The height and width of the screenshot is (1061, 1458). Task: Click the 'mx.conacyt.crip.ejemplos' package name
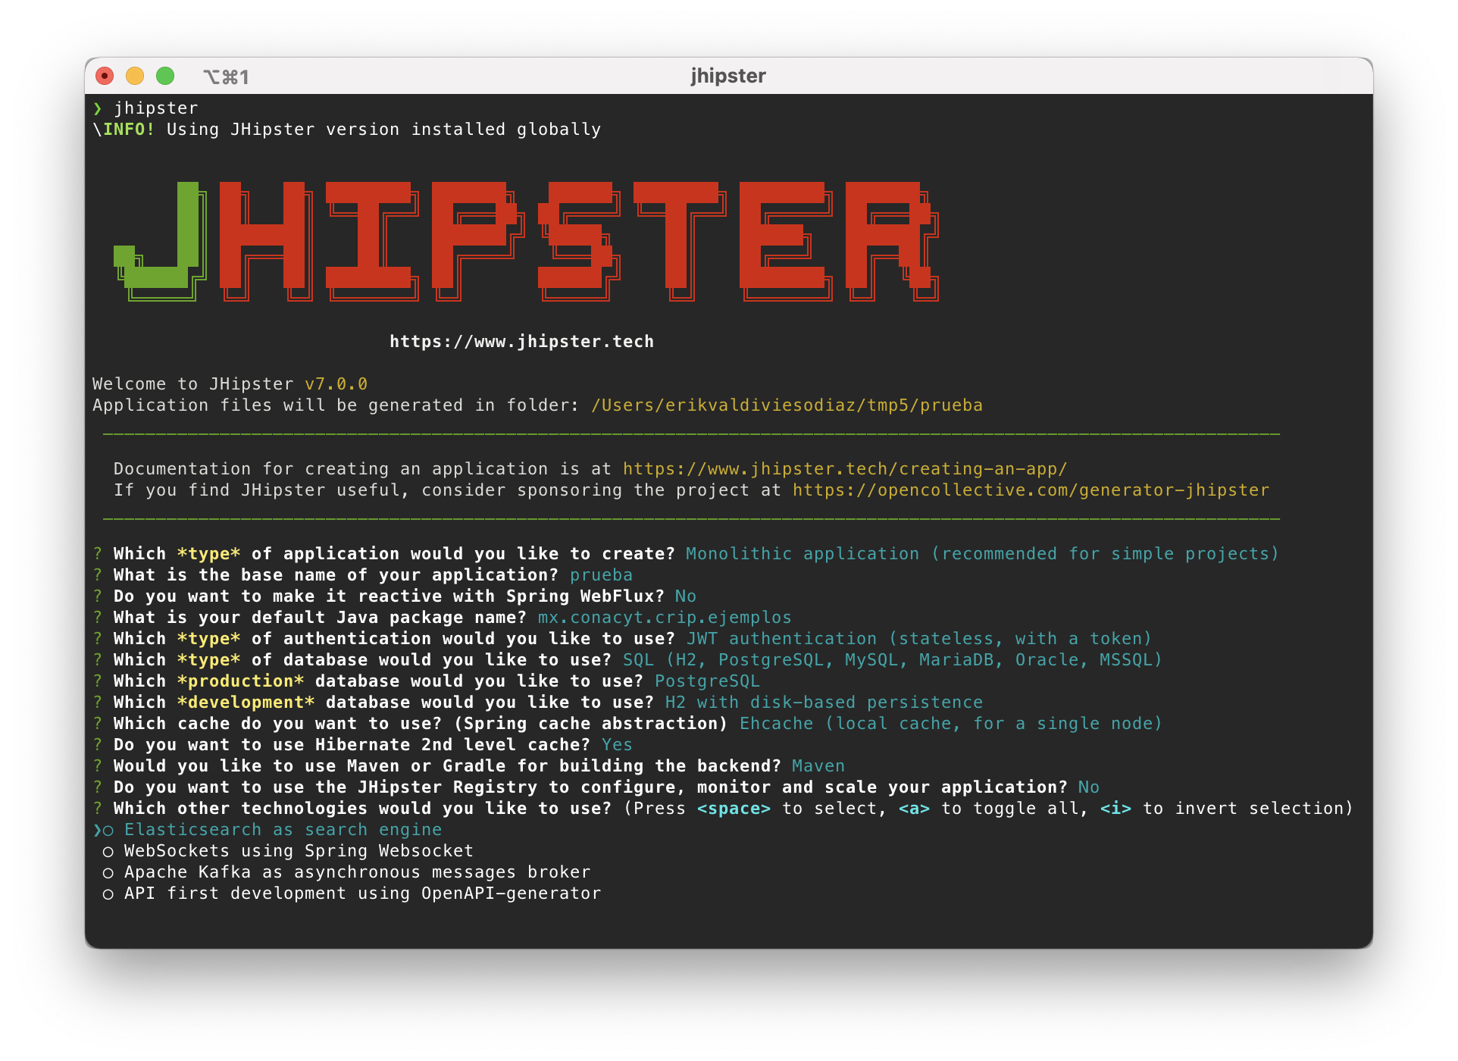[x=665, y=618]
